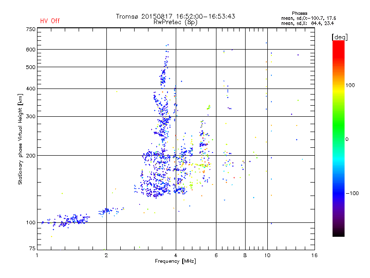
Task: Click the '[deg]' colorbar unit label
Action: (339, 37)
